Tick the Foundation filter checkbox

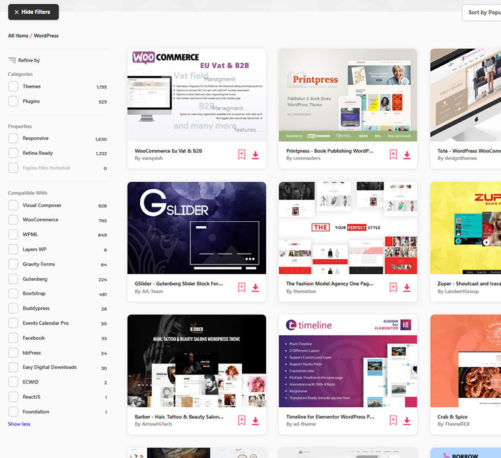(13, 412)
